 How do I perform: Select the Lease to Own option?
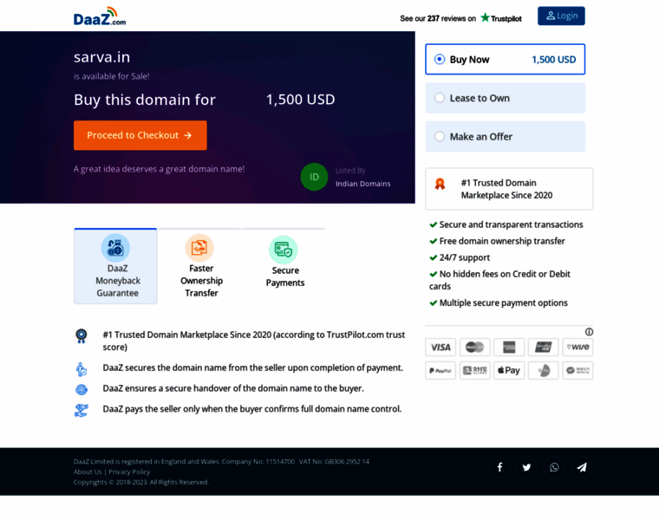[506, 98]
